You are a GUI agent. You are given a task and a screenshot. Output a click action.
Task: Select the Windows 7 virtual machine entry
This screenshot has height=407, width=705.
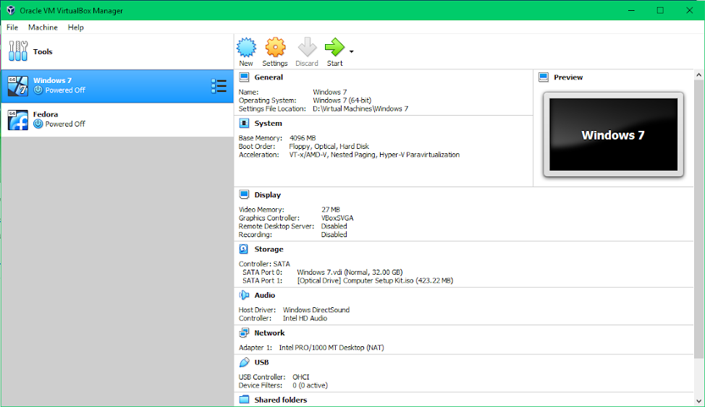(x=109, y=85)
